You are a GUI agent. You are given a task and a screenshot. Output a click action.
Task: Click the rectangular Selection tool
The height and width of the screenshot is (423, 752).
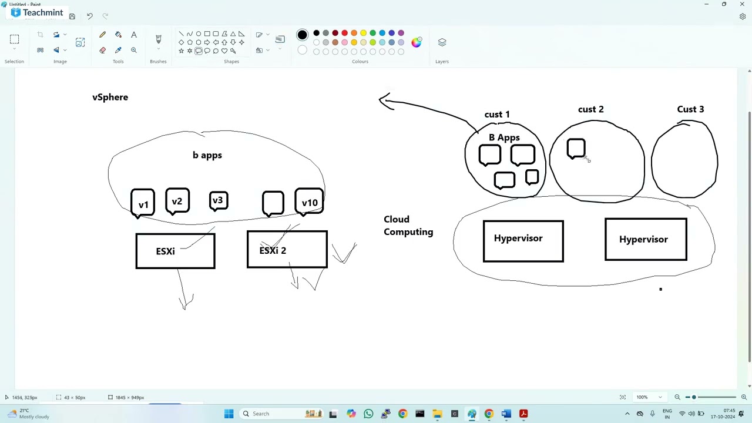point(14,39)
